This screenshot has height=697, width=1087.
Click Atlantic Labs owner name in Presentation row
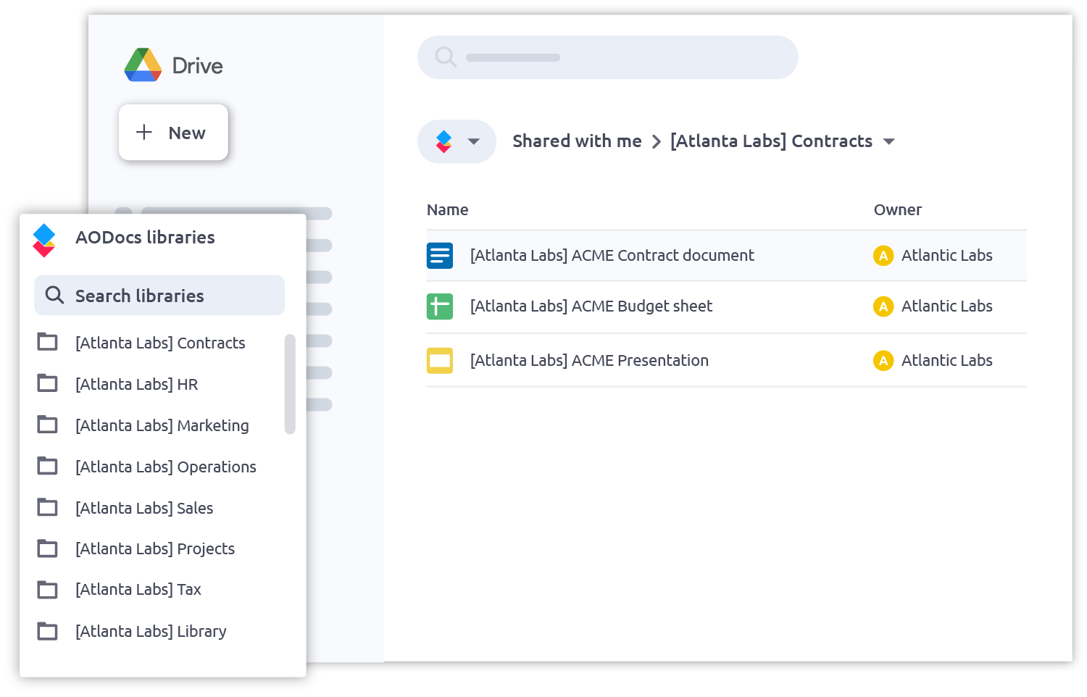(x=946, y=360)
